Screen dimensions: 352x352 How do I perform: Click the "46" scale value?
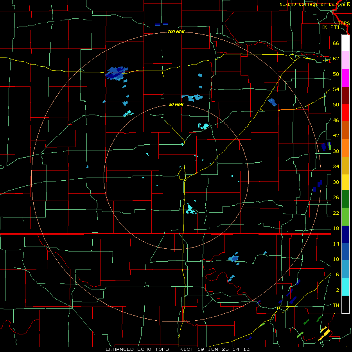click(336, 120)
